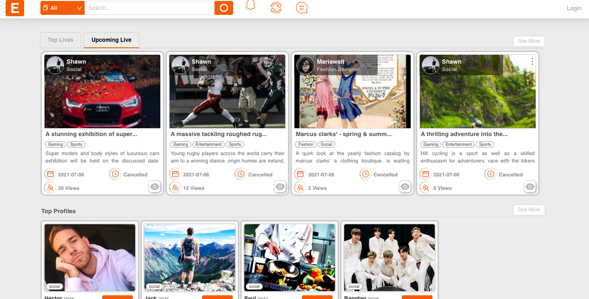Click the orange E logo
The width and height of the screenshot is (589, 299).
15,8
